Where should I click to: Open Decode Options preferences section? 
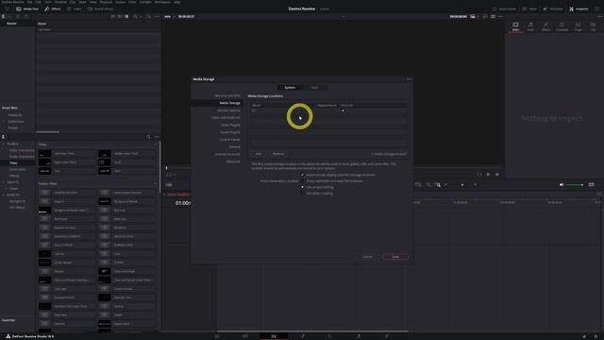click(228, 110)
